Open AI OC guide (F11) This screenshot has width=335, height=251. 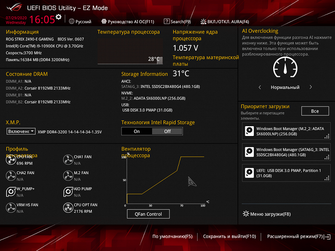(128, 21)
